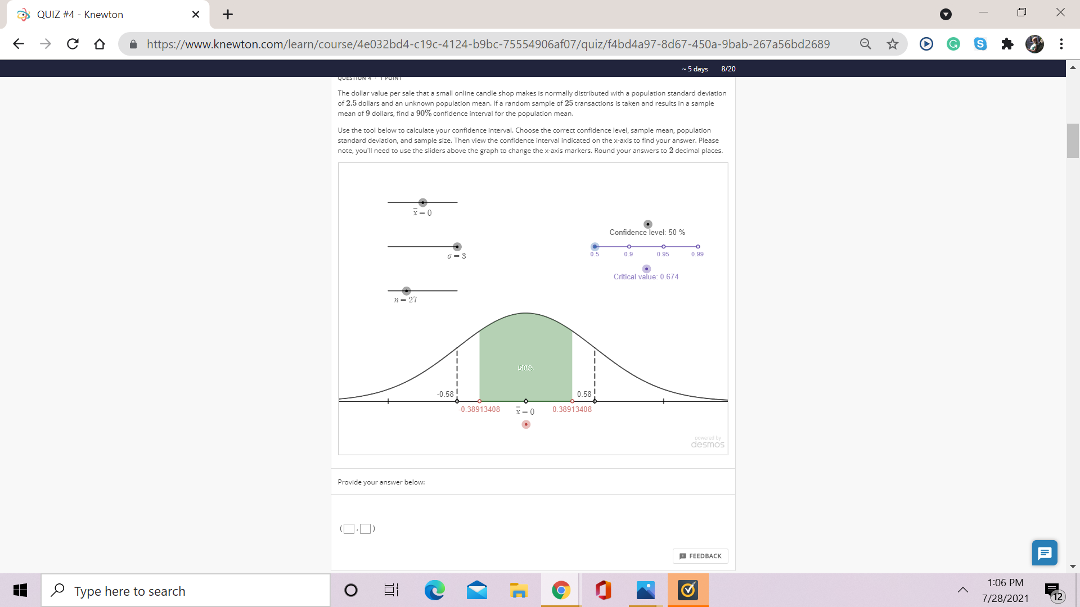Open the Grammarly extension
The image size is (1080, 607).
953,44
